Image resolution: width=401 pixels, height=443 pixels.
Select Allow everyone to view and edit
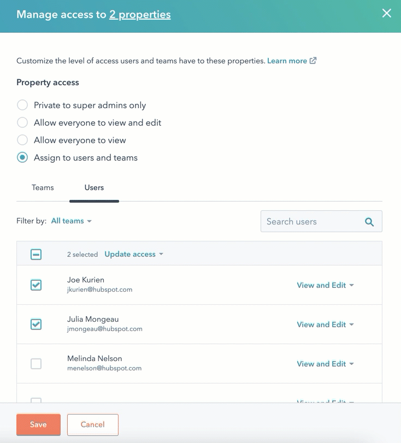(22, 122)
